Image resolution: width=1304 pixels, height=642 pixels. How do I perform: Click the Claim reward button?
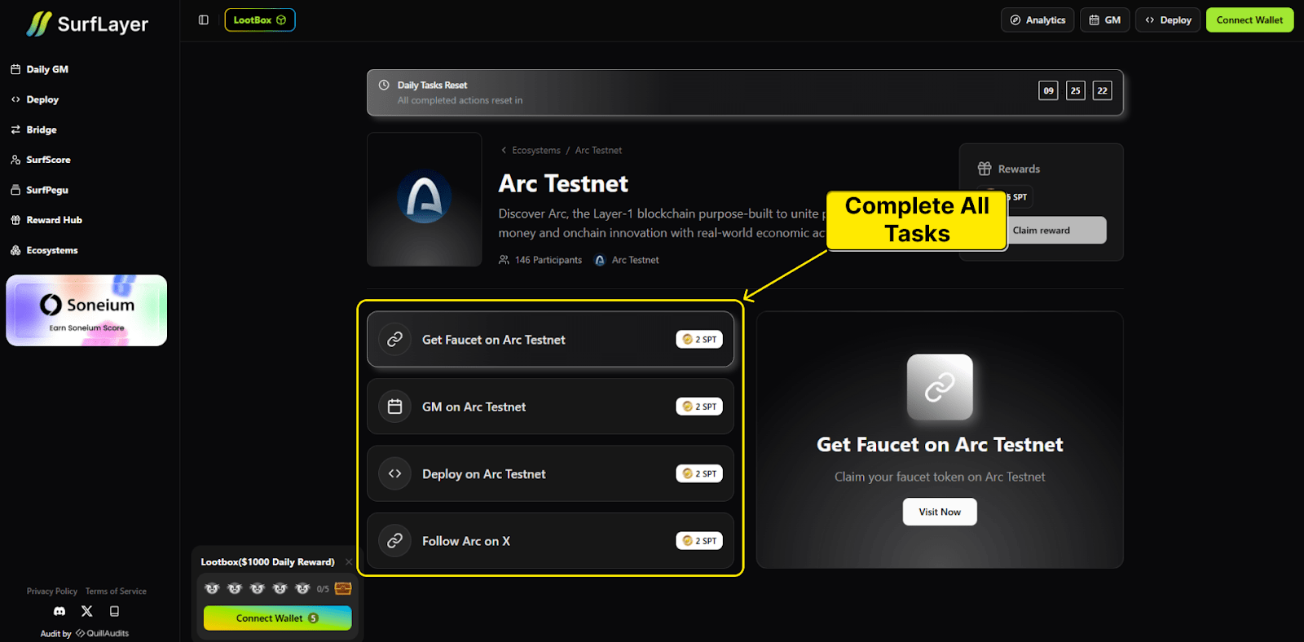(1042, 231)
